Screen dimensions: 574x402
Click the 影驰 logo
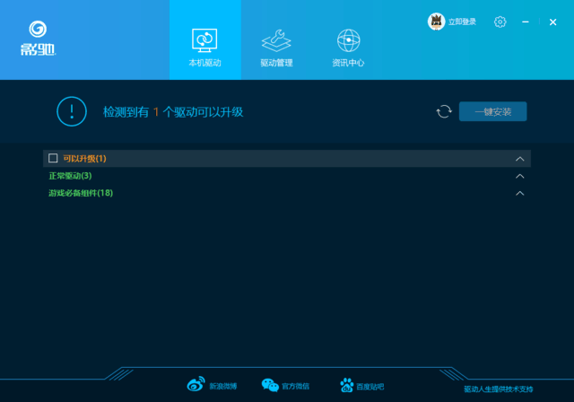click(38, 39)
